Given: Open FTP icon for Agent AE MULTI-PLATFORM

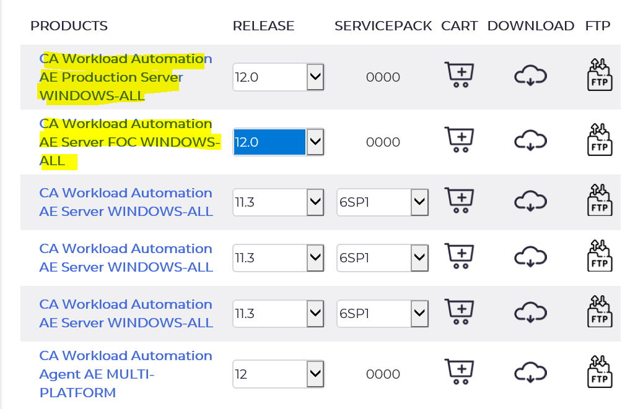Looking at the screenshot, I should (600, 371).
